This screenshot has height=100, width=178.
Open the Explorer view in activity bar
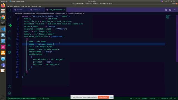[9, 11]
